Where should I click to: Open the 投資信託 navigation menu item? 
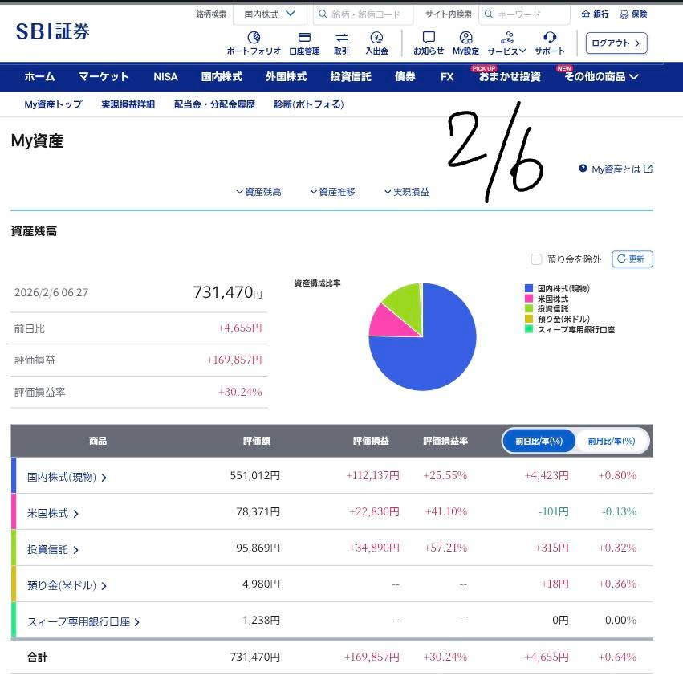tap(351, 77)
